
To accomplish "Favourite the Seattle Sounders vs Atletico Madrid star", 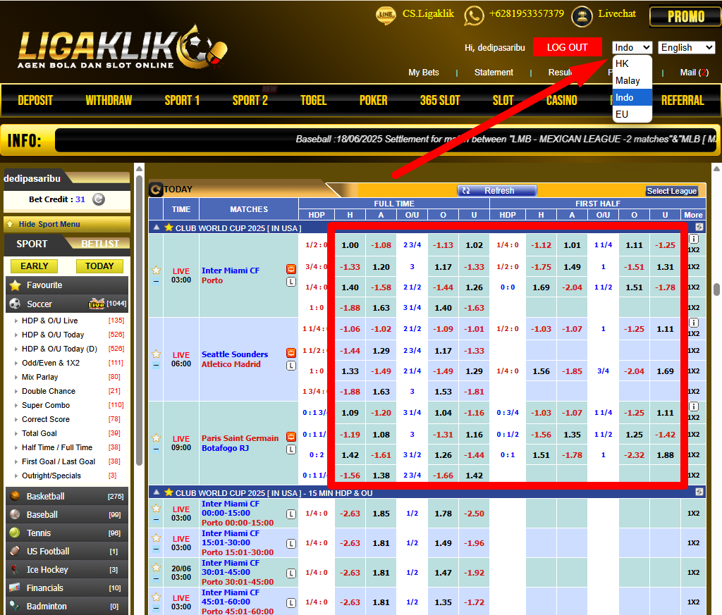I will coord(156,354).
